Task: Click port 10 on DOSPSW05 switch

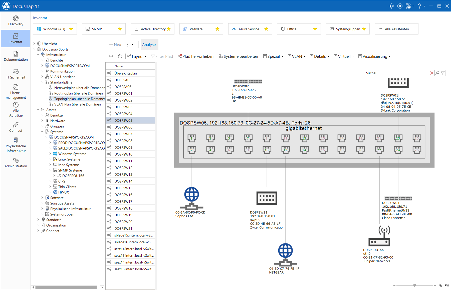Action: coord(267,150)
